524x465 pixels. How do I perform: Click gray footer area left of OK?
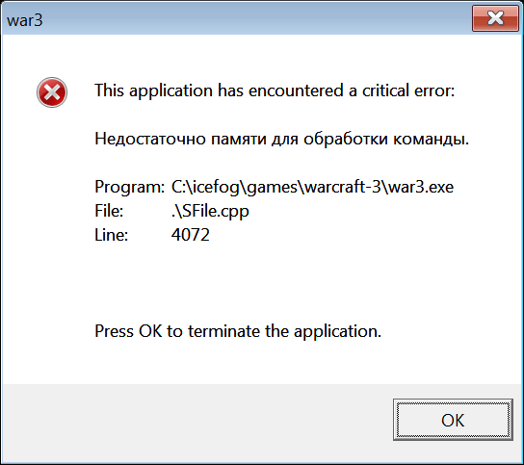tap(197, 421)
